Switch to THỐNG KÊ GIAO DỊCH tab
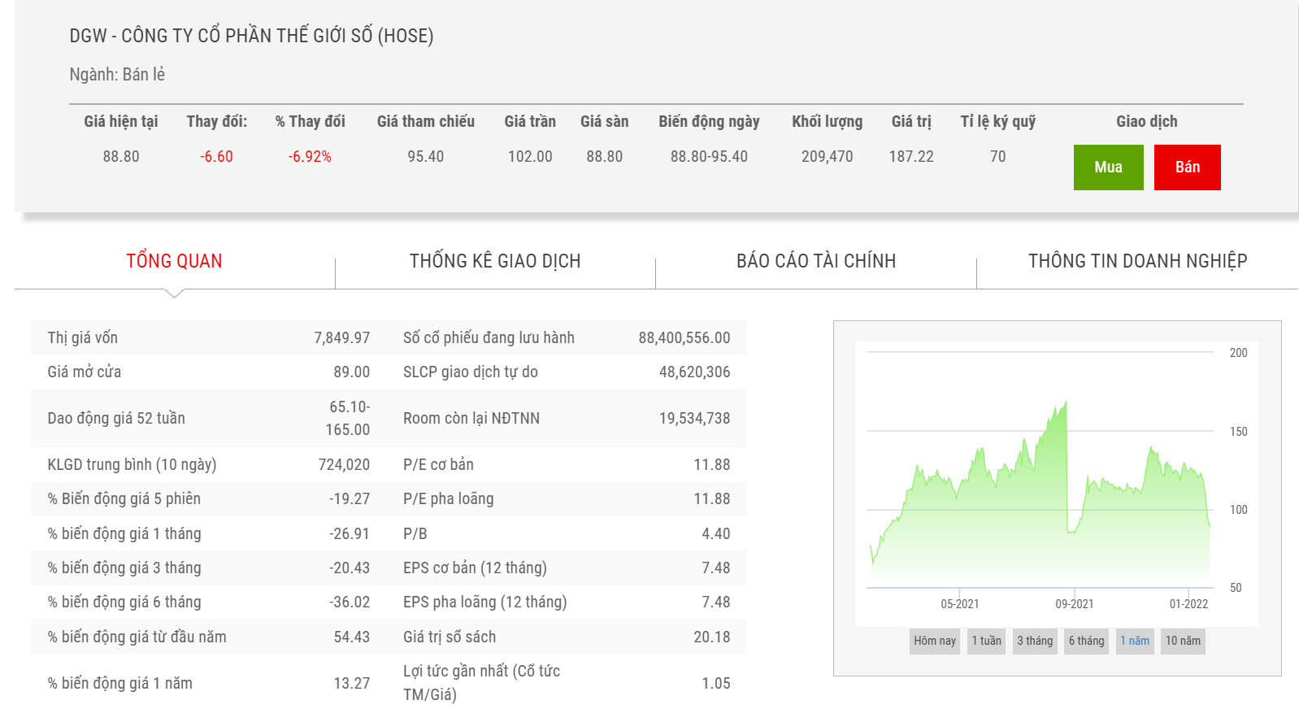 [x=495, y=261]
